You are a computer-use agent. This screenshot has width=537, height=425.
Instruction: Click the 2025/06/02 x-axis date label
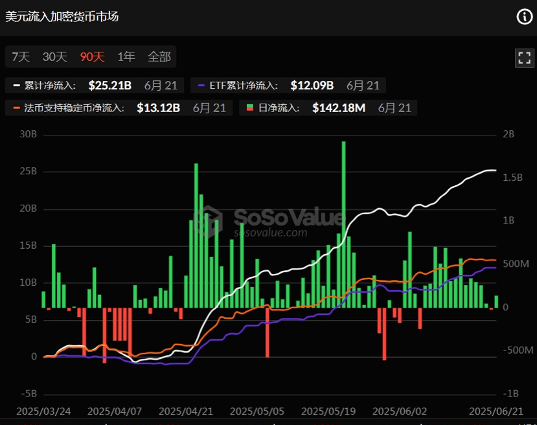[x=399, y=411]
